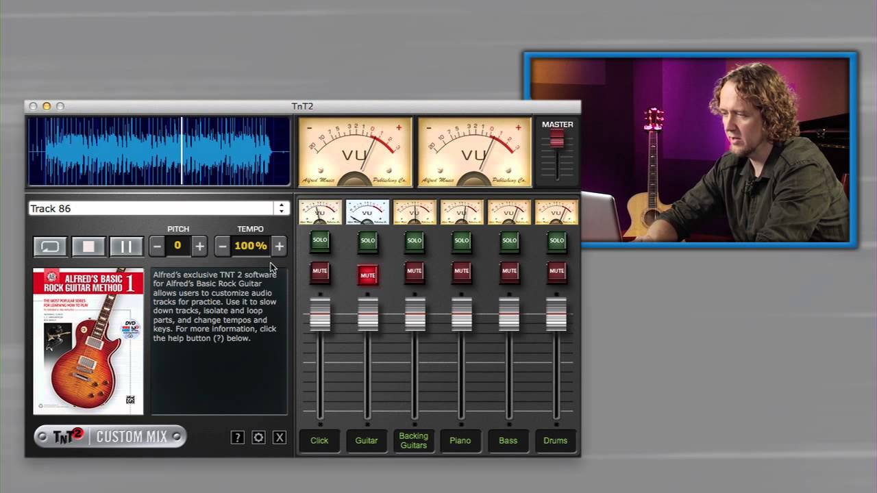Screen dimensions: 877x493
Task: Click the Piano channel fader handle
Action: click(462, 314)
